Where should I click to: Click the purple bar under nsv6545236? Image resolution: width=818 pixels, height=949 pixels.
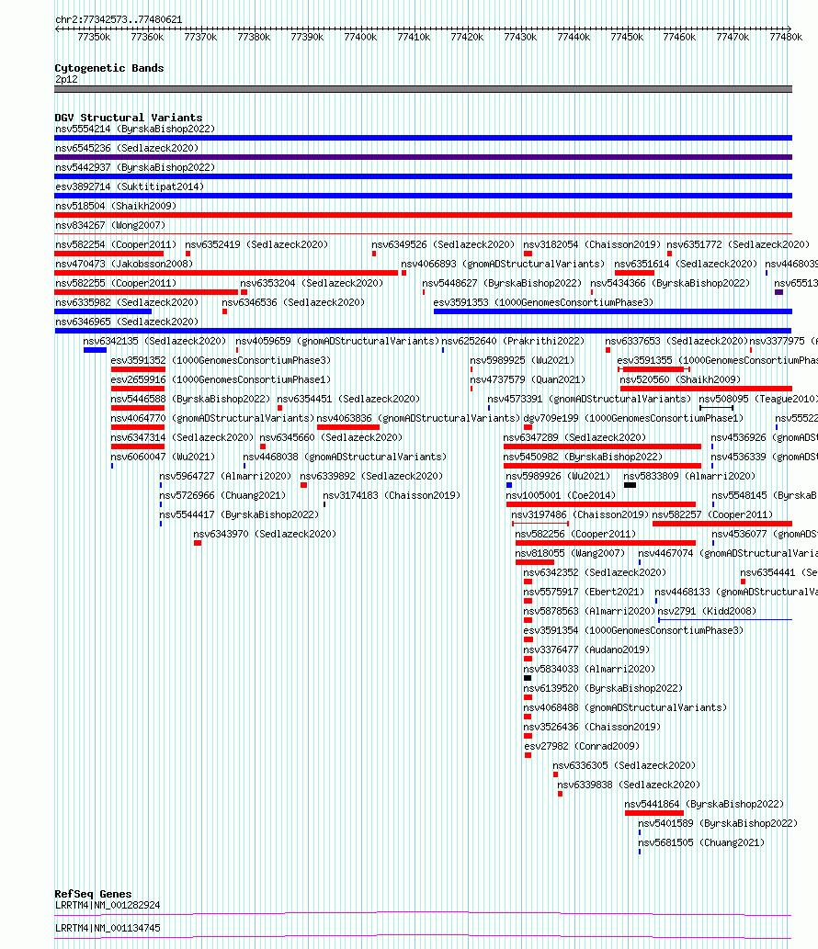coord(423,157)
